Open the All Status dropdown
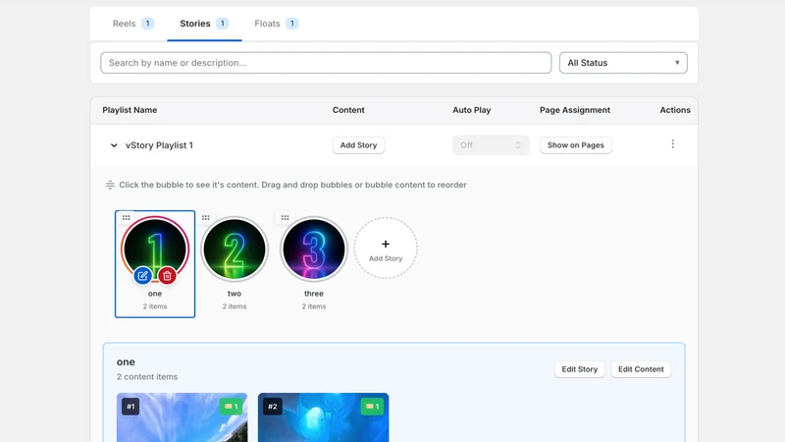The width and height of the screenshot is (785, 442). (x=623, y=63)
